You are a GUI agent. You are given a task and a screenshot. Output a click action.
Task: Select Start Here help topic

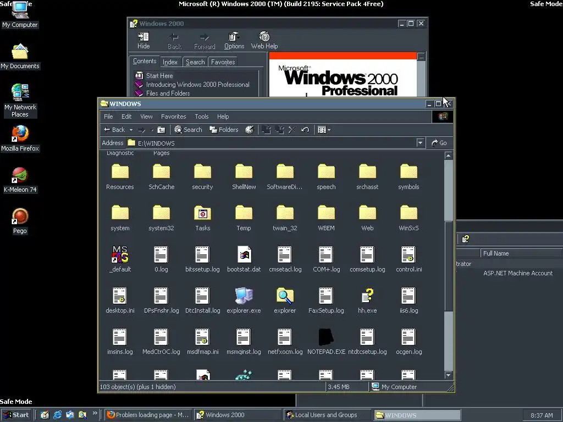tap(159, 76)
